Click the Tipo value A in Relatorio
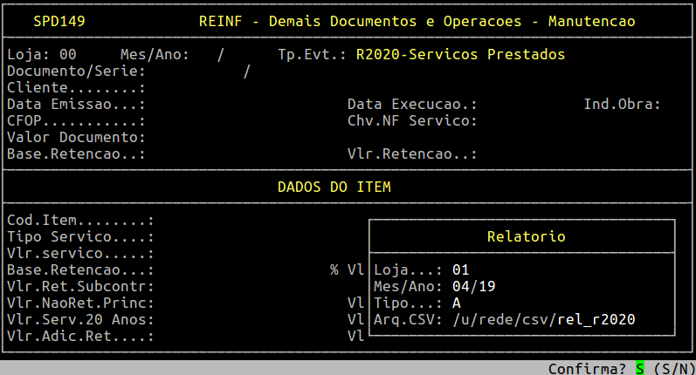The width and height of the screenshot is (696, 375). (457, 303)
